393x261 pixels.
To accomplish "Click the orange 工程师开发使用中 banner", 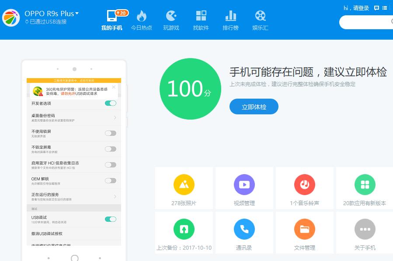I will coord(74,81).
